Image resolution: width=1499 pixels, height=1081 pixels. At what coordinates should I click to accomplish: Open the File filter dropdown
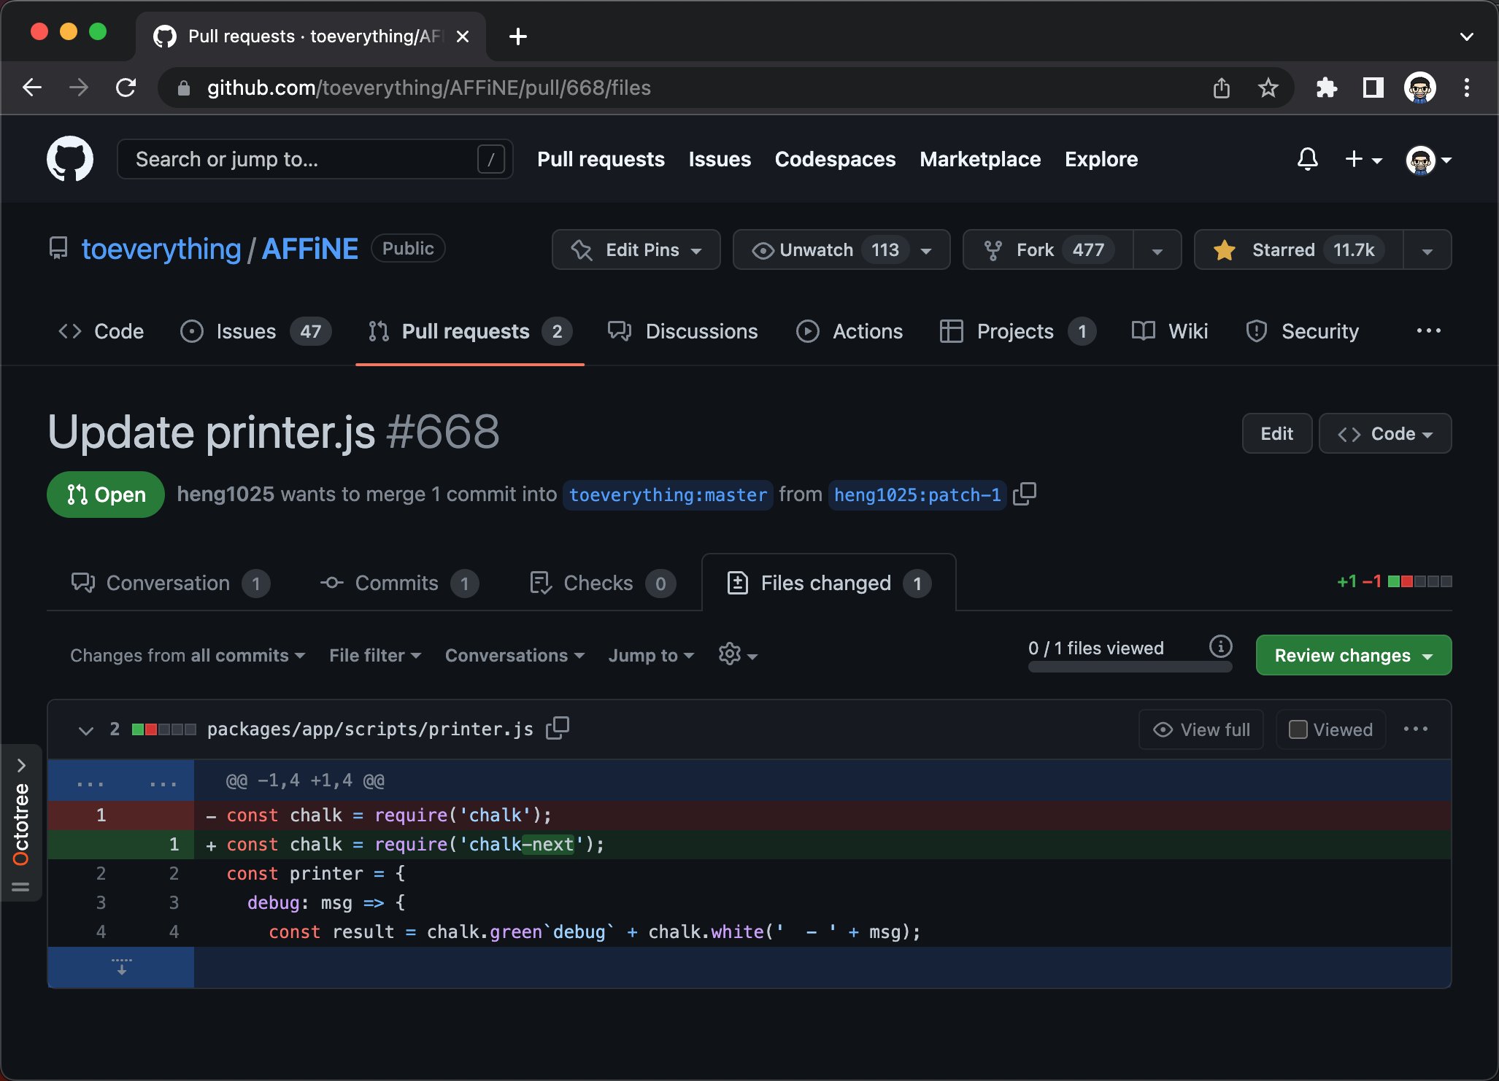point(375,655)
